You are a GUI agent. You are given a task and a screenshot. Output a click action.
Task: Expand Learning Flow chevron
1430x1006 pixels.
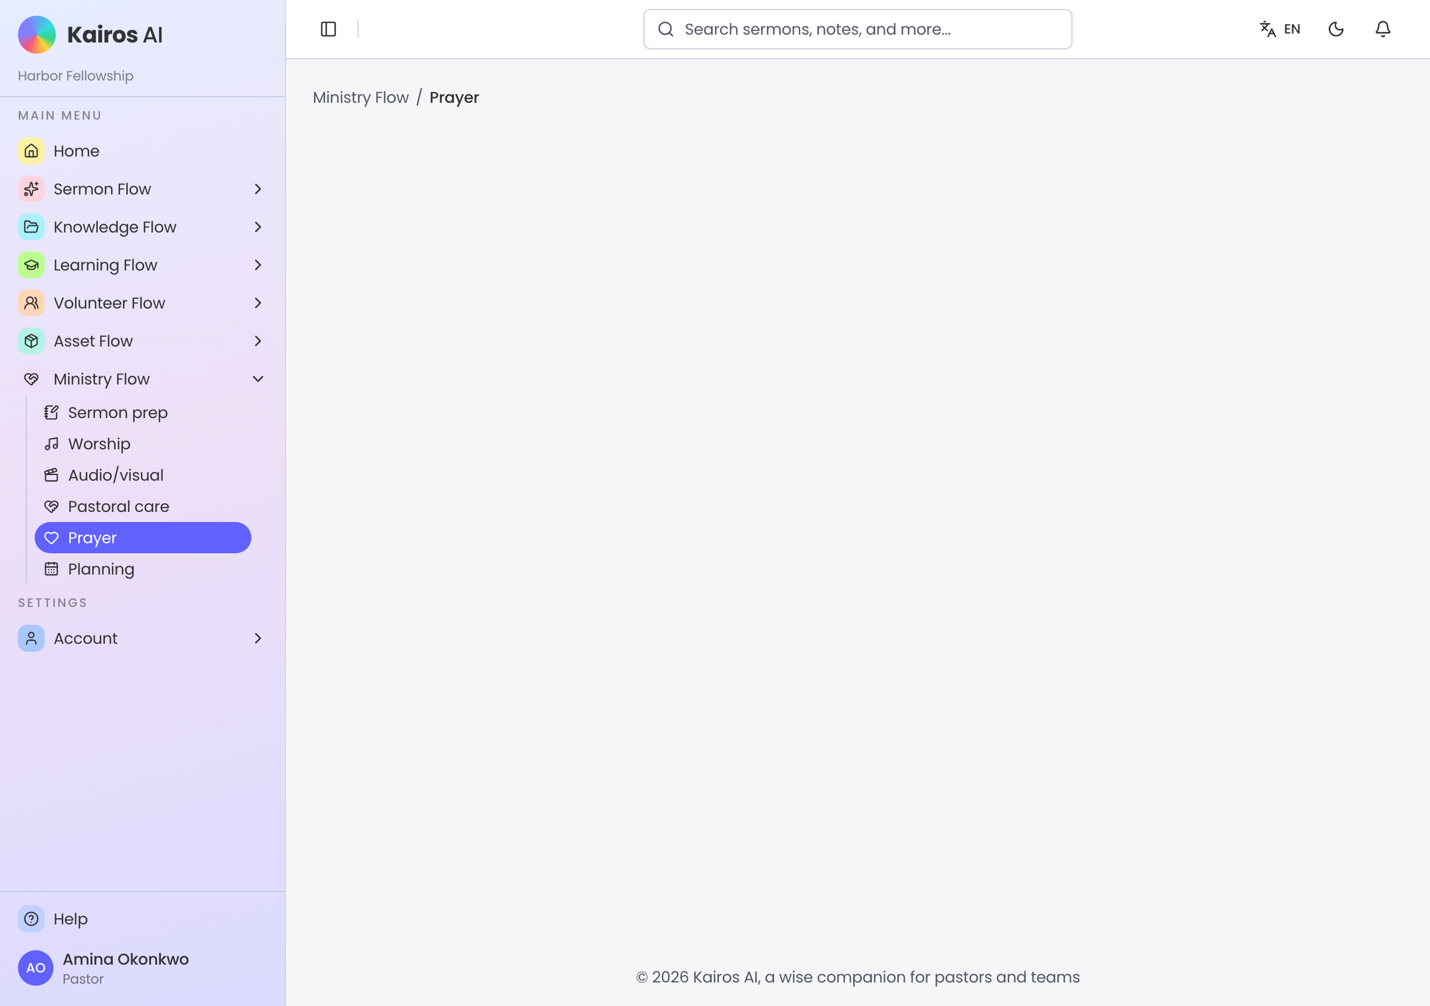click(x=258, y=265)
